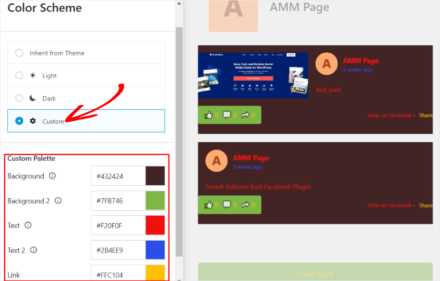Screen dimensions: 440x281
Task: Click the settings panel vertical scrollbar thumb
Action: point(179,142)
